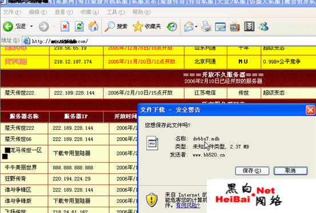Open the Back button history dropdown arrow
316x213 pixels.
coord(31,26)
